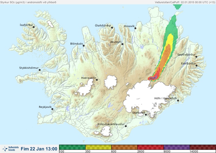Click the purple plume source near the eruption
The width and height of the screenshot is (216, 153).
(153, 78)
